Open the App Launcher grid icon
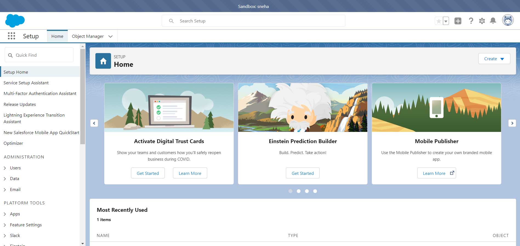Image resolution: width=520 pixels, height=246 pixels. (x=12, y=36)
